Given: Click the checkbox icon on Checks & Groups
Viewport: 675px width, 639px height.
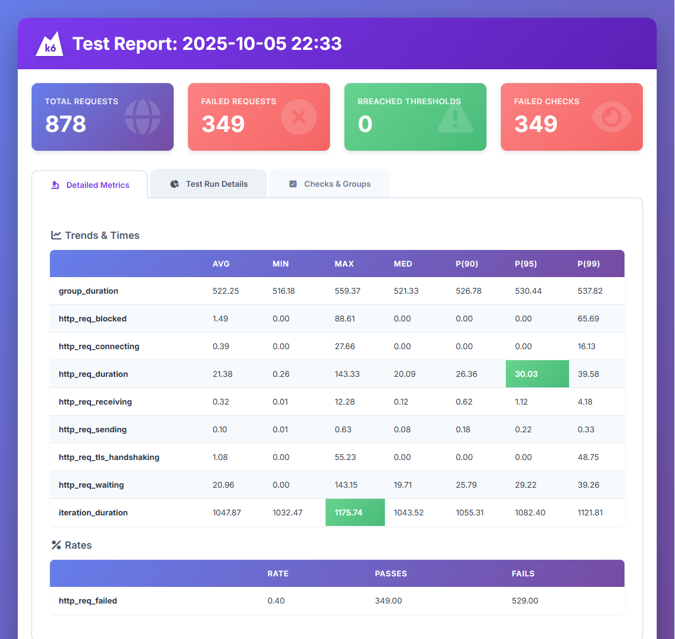Looking at the screenshot, I should 293,184.
